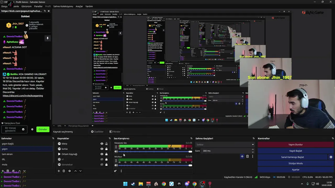Lock the blerp source
335x188 pixels.
(x=106, y=144)
